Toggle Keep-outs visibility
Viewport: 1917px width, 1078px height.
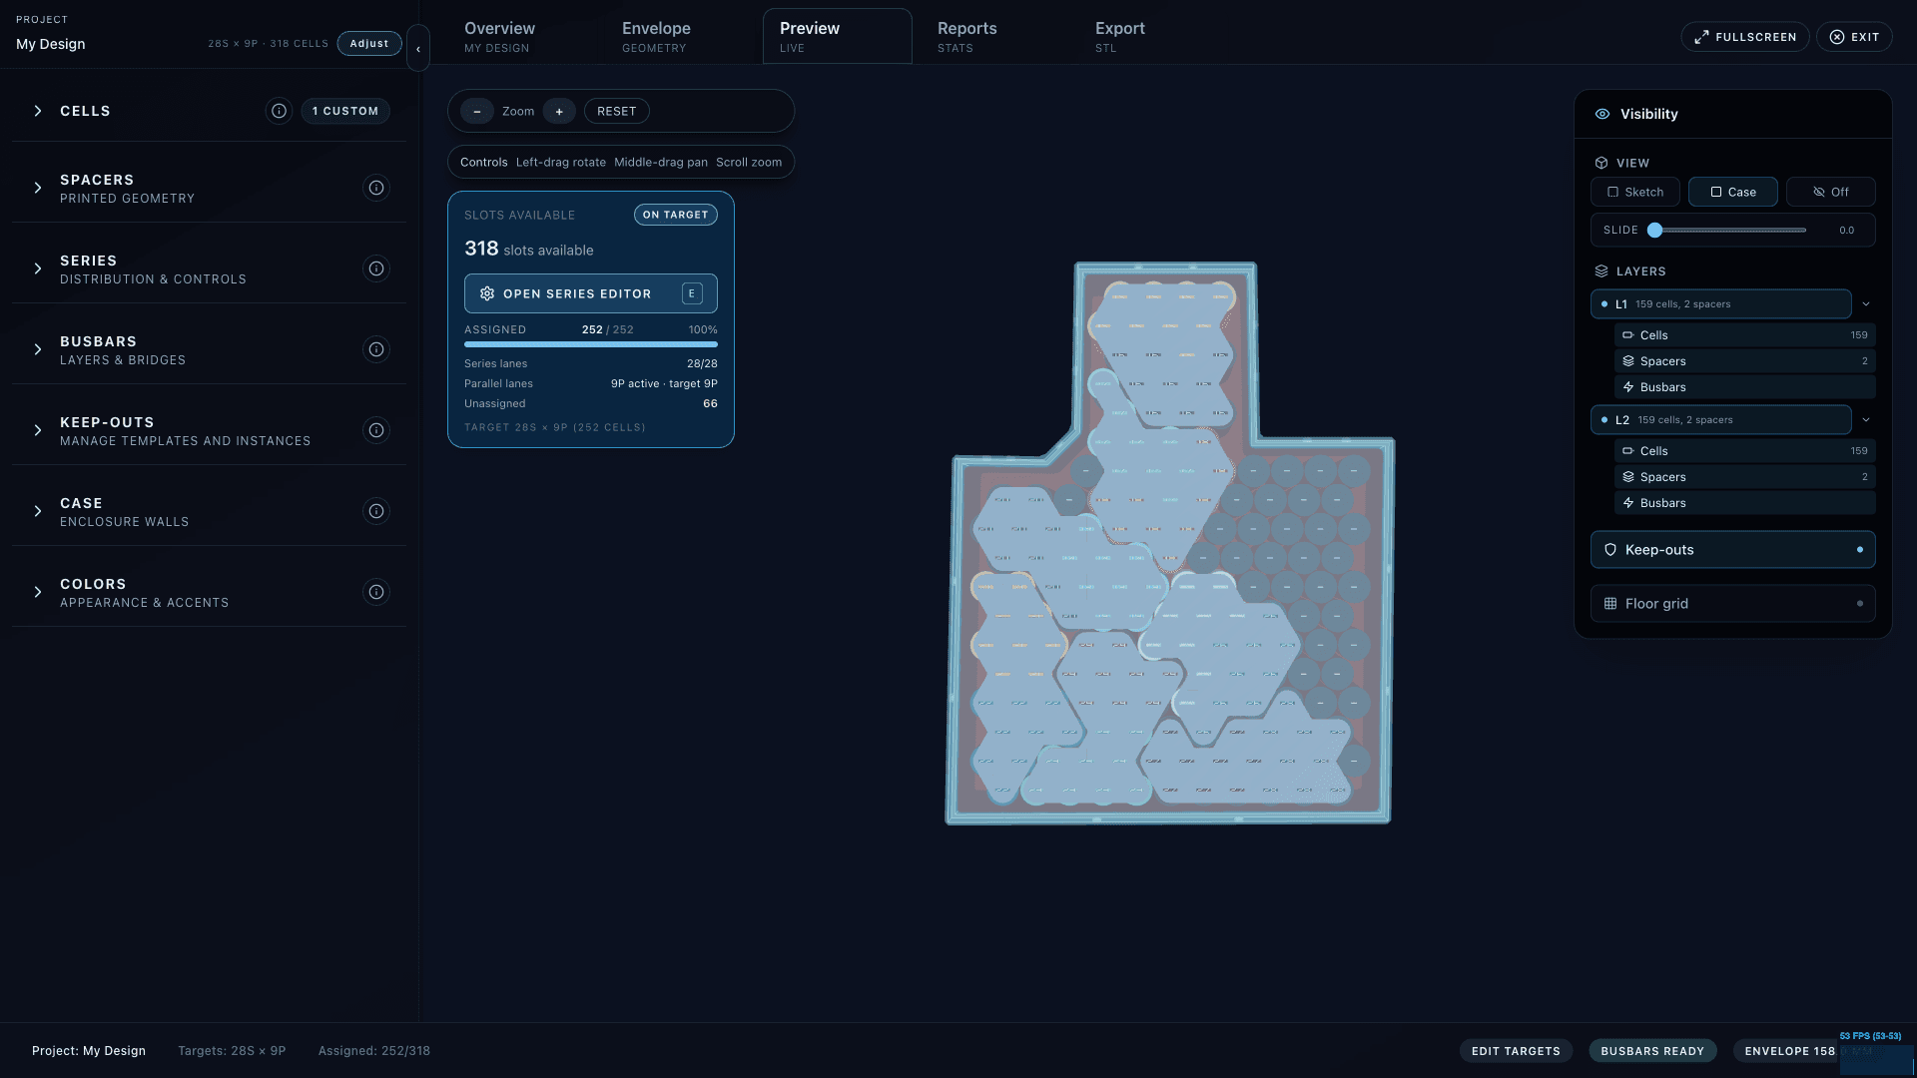coord(1732,550)
